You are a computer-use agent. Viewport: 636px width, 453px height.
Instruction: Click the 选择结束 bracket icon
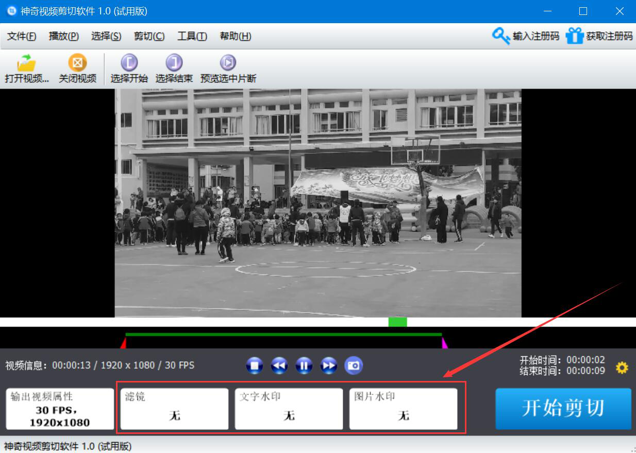coord(174,63)
